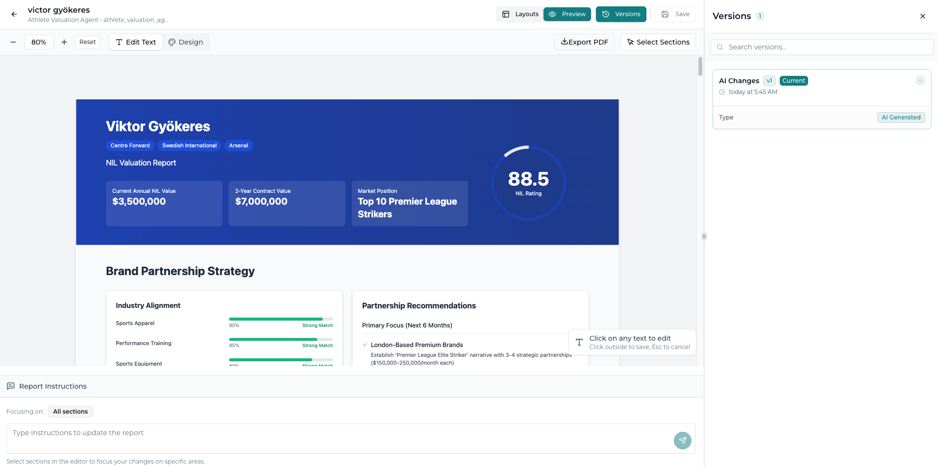Select Edit Text mode
937x467 pixels.
(136, 42)
